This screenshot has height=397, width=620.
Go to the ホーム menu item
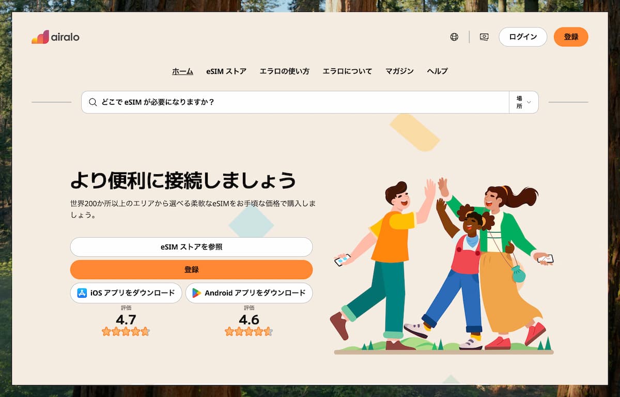pyautogui.click(x=182, y=71)
